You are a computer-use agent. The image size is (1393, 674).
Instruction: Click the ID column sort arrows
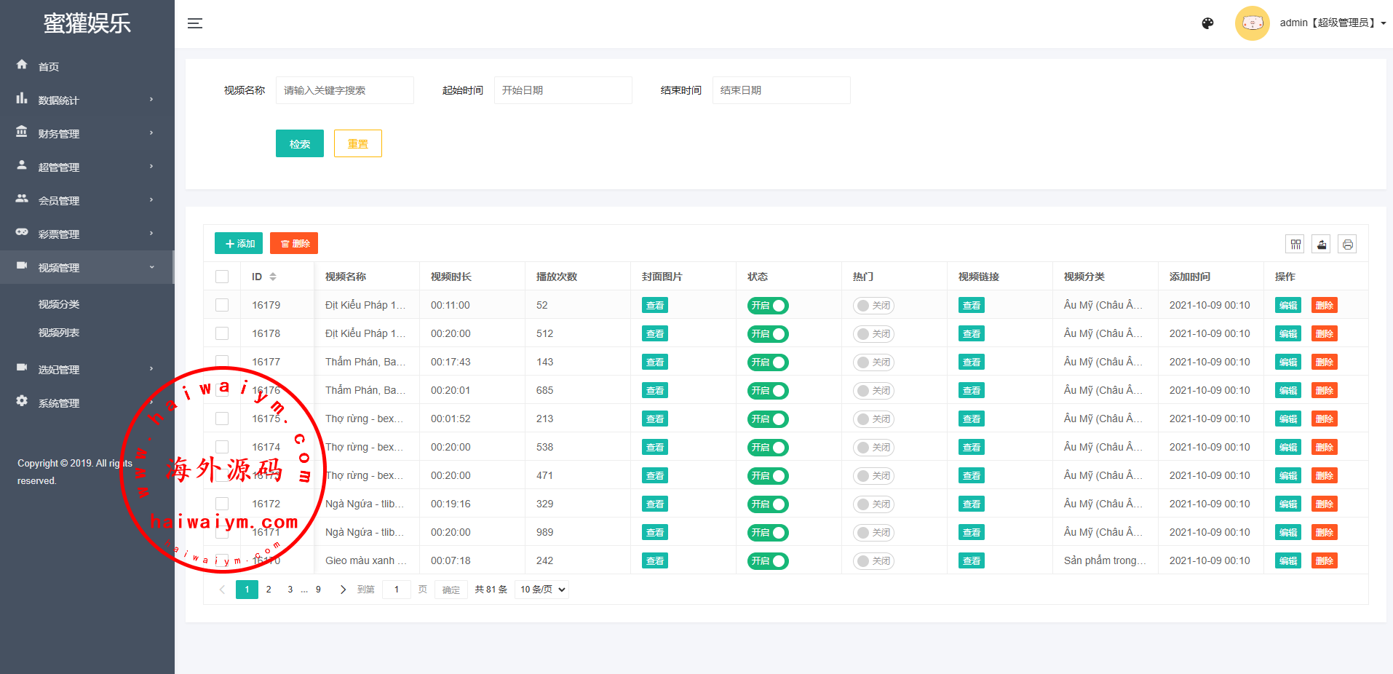click(x=273, y=277)
